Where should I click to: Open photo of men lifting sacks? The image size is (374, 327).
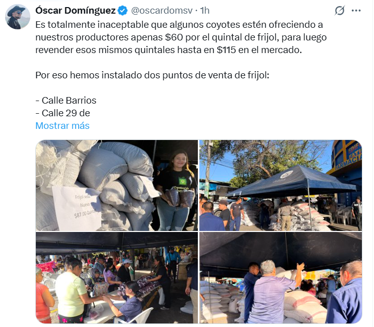(x=281, y=278)
